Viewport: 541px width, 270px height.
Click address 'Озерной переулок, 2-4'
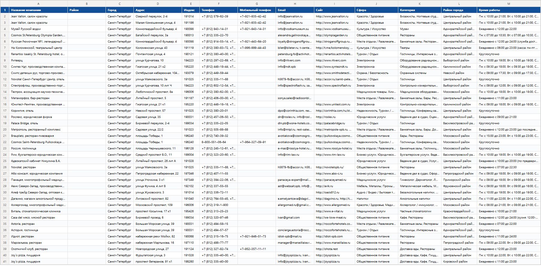pyautogui.click(x=158, y=16)
